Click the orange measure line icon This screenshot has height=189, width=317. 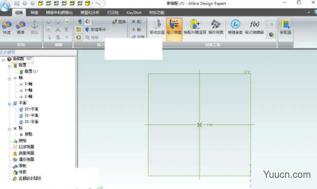(98, 3)
